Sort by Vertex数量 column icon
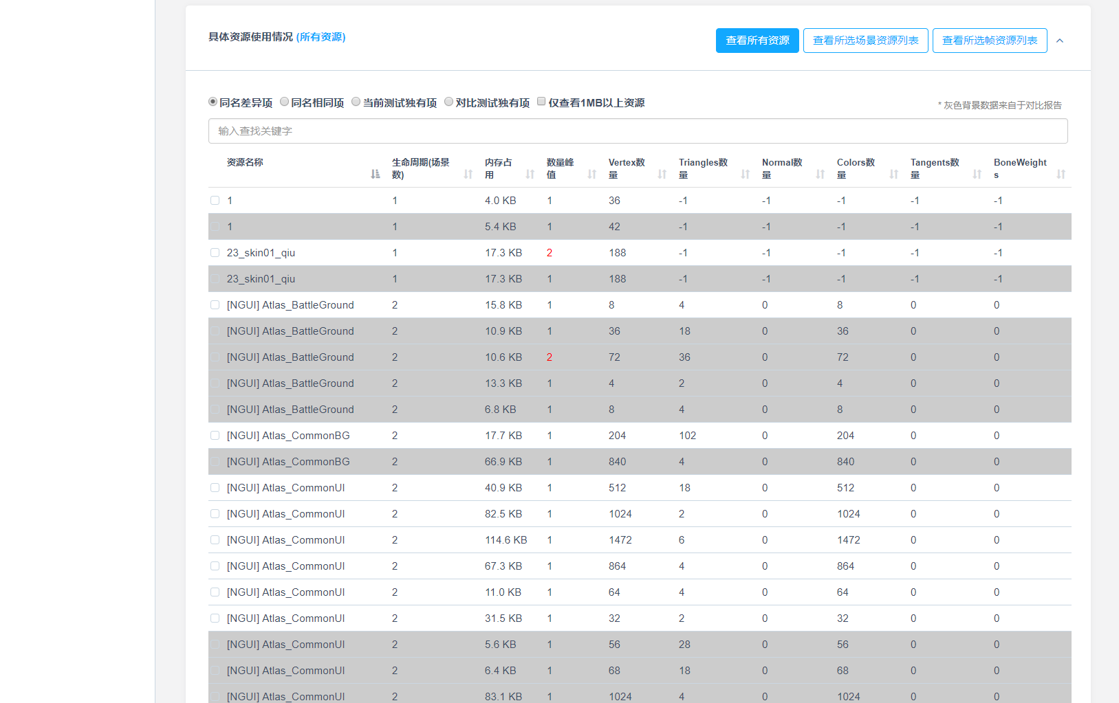The image size is (1119, 703). click(662, 174)
